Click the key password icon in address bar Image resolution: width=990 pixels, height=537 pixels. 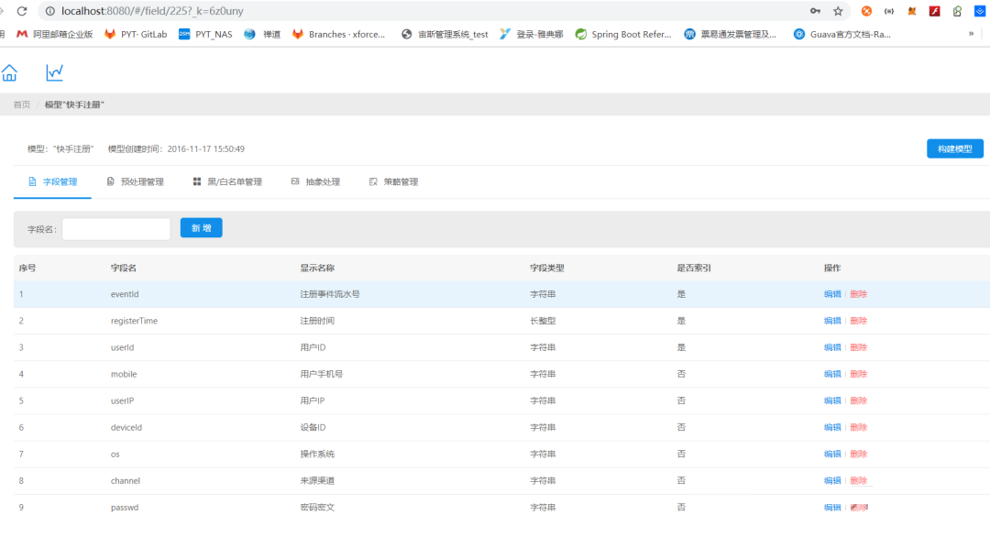point(815,11)
